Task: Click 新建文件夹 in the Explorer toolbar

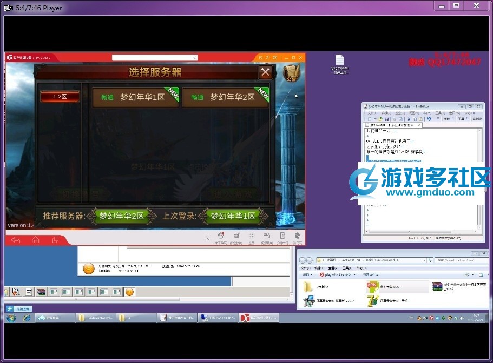Action: click(x=371, y=275)
